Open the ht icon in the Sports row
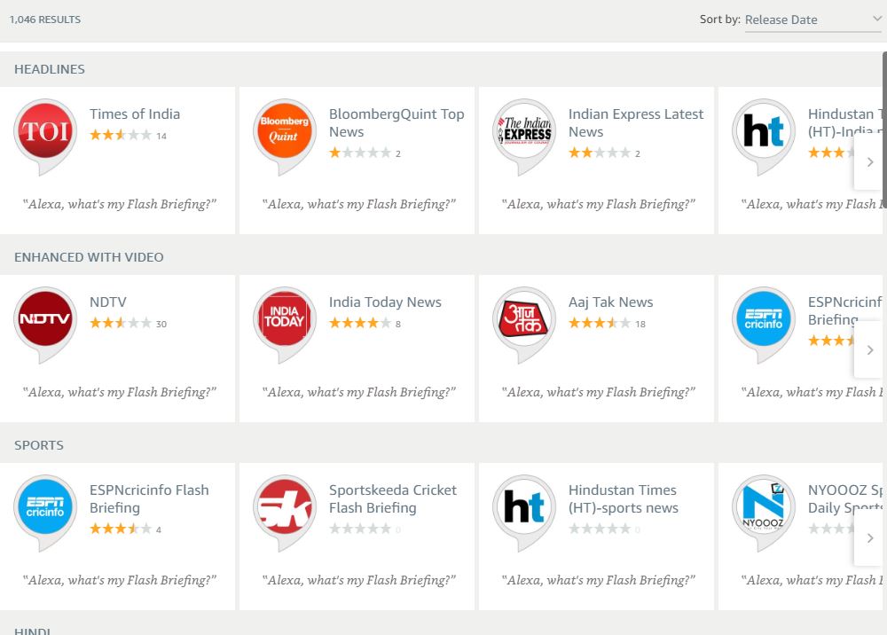 pyautogui.click(x=524, y=513)
